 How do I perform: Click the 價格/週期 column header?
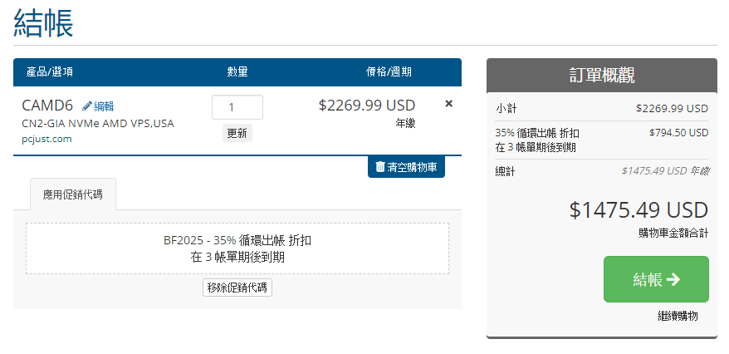pyautogui.click(x=389, y=72)
